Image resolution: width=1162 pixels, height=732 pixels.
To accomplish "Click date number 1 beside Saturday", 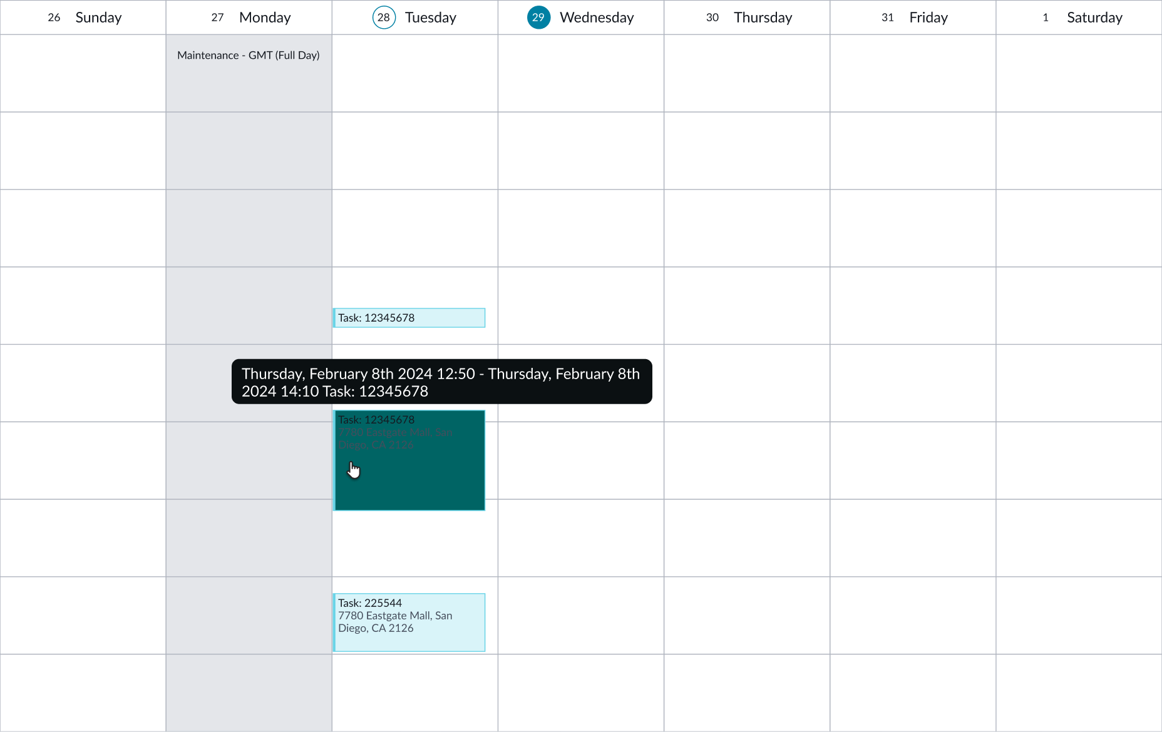I will [1045, 18].
